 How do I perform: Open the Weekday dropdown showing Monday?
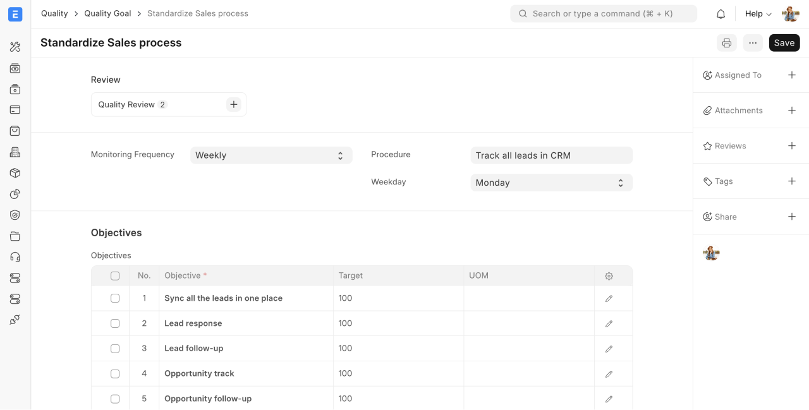click(551, 183)
